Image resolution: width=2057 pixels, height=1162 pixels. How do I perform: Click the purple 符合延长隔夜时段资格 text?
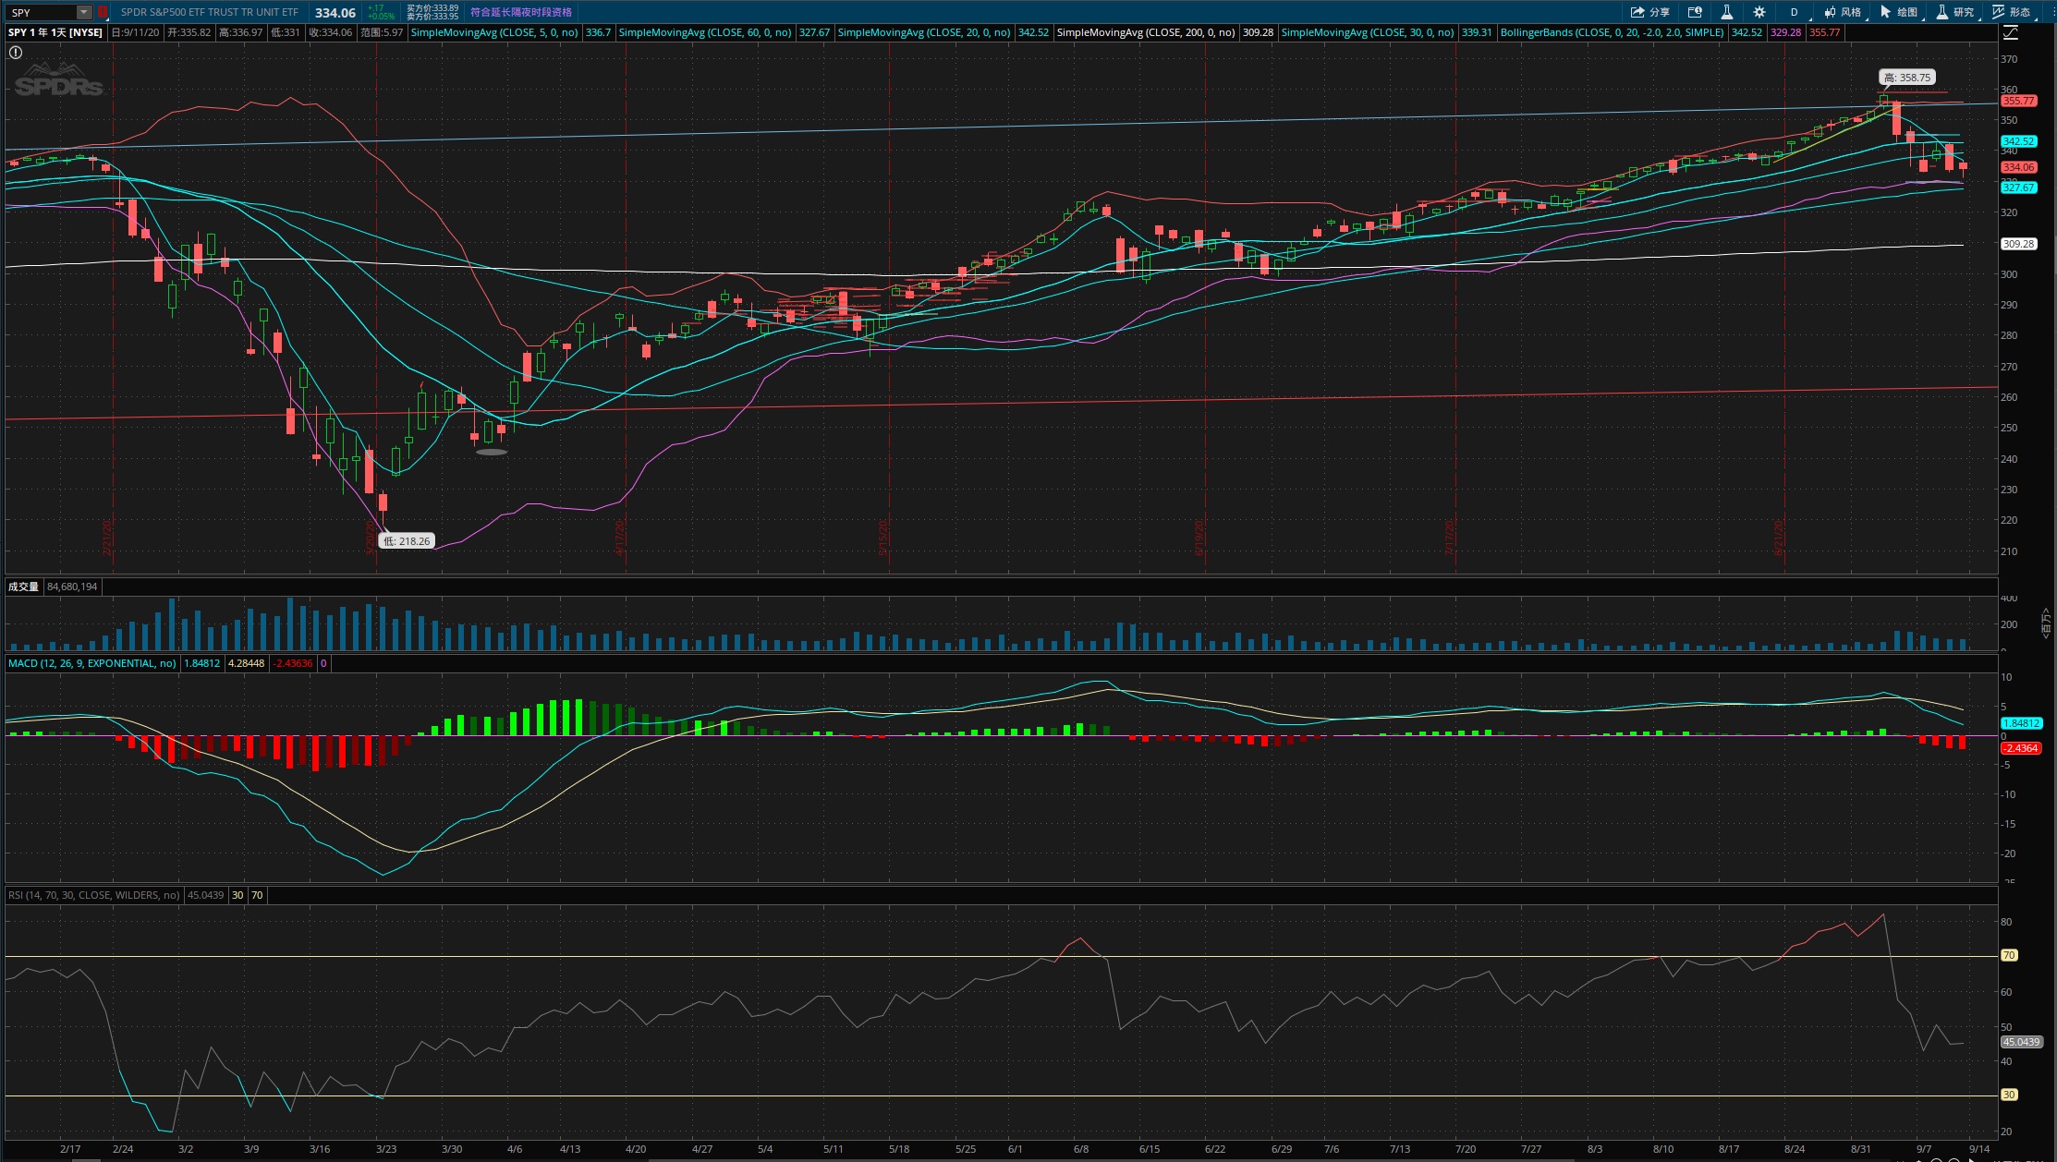point(521,12)
